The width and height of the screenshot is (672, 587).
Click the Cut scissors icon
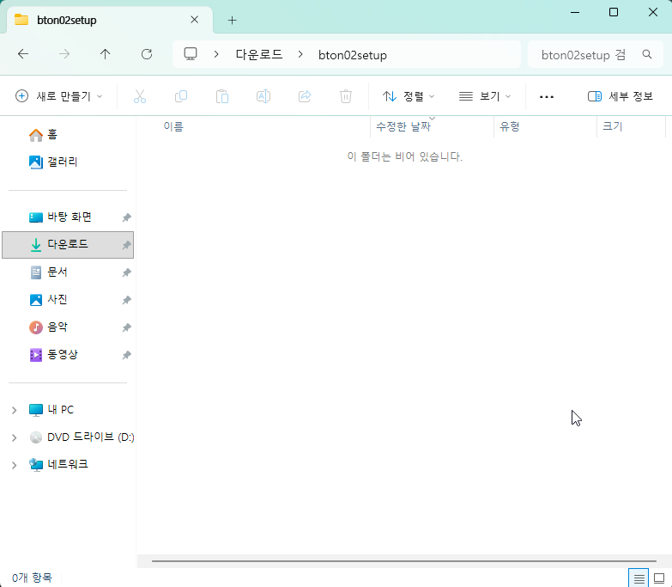(140, 96)
